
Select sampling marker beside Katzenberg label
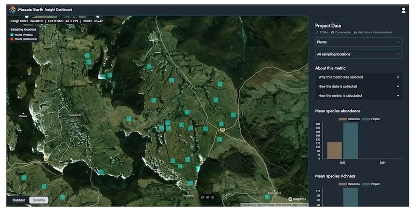pyautogui.click(x=267, y=197)
